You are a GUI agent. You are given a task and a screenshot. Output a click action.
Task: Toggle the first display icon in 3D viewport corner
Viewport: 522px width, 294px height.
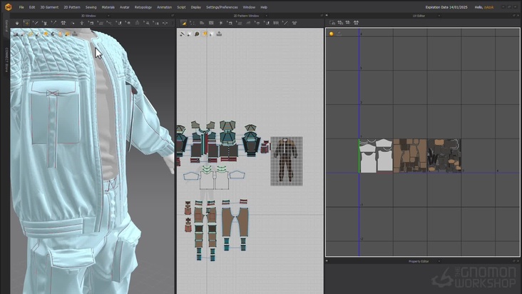pyautogui.click(x=16, y=34)
